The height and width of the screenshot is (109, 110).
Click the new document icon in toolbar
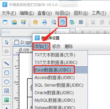click(5, 22)
